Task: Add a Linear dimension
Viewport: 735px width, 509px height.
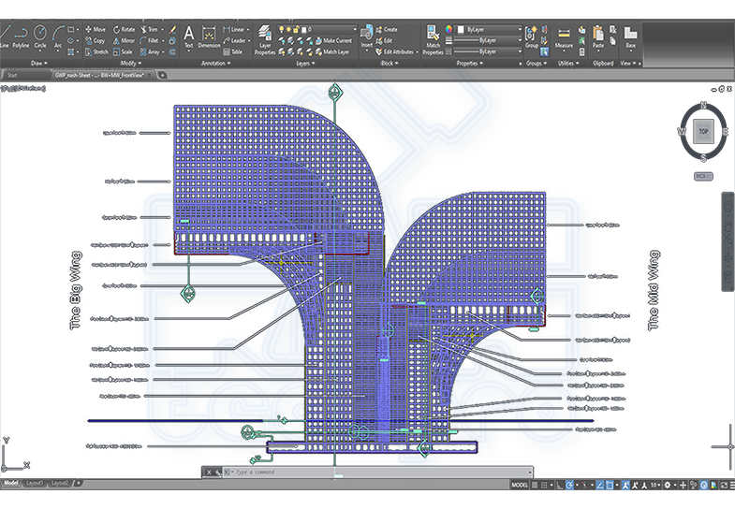Action: 234,30
